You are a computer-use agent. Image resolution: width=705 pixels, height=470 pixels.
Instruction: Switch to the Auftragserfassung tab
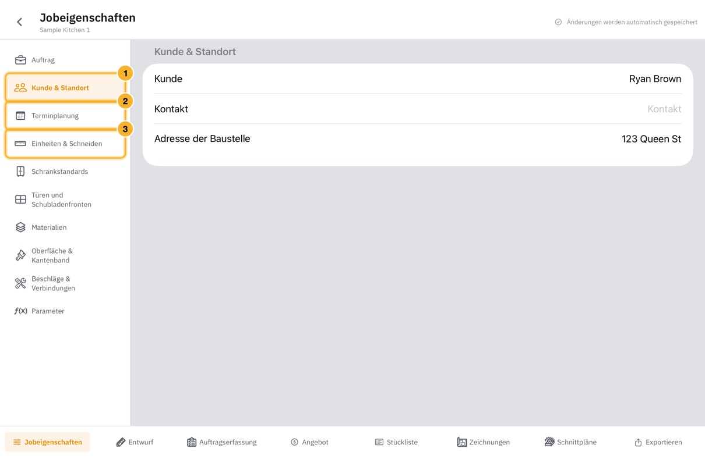tap(222, 442)
